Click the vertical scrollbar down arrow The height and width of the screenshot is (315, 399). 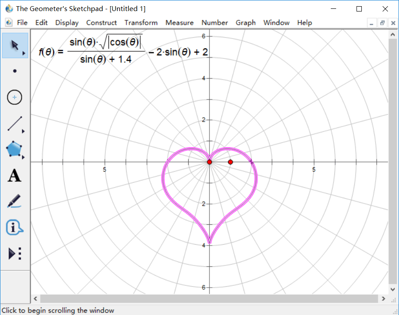click(393, 289)
